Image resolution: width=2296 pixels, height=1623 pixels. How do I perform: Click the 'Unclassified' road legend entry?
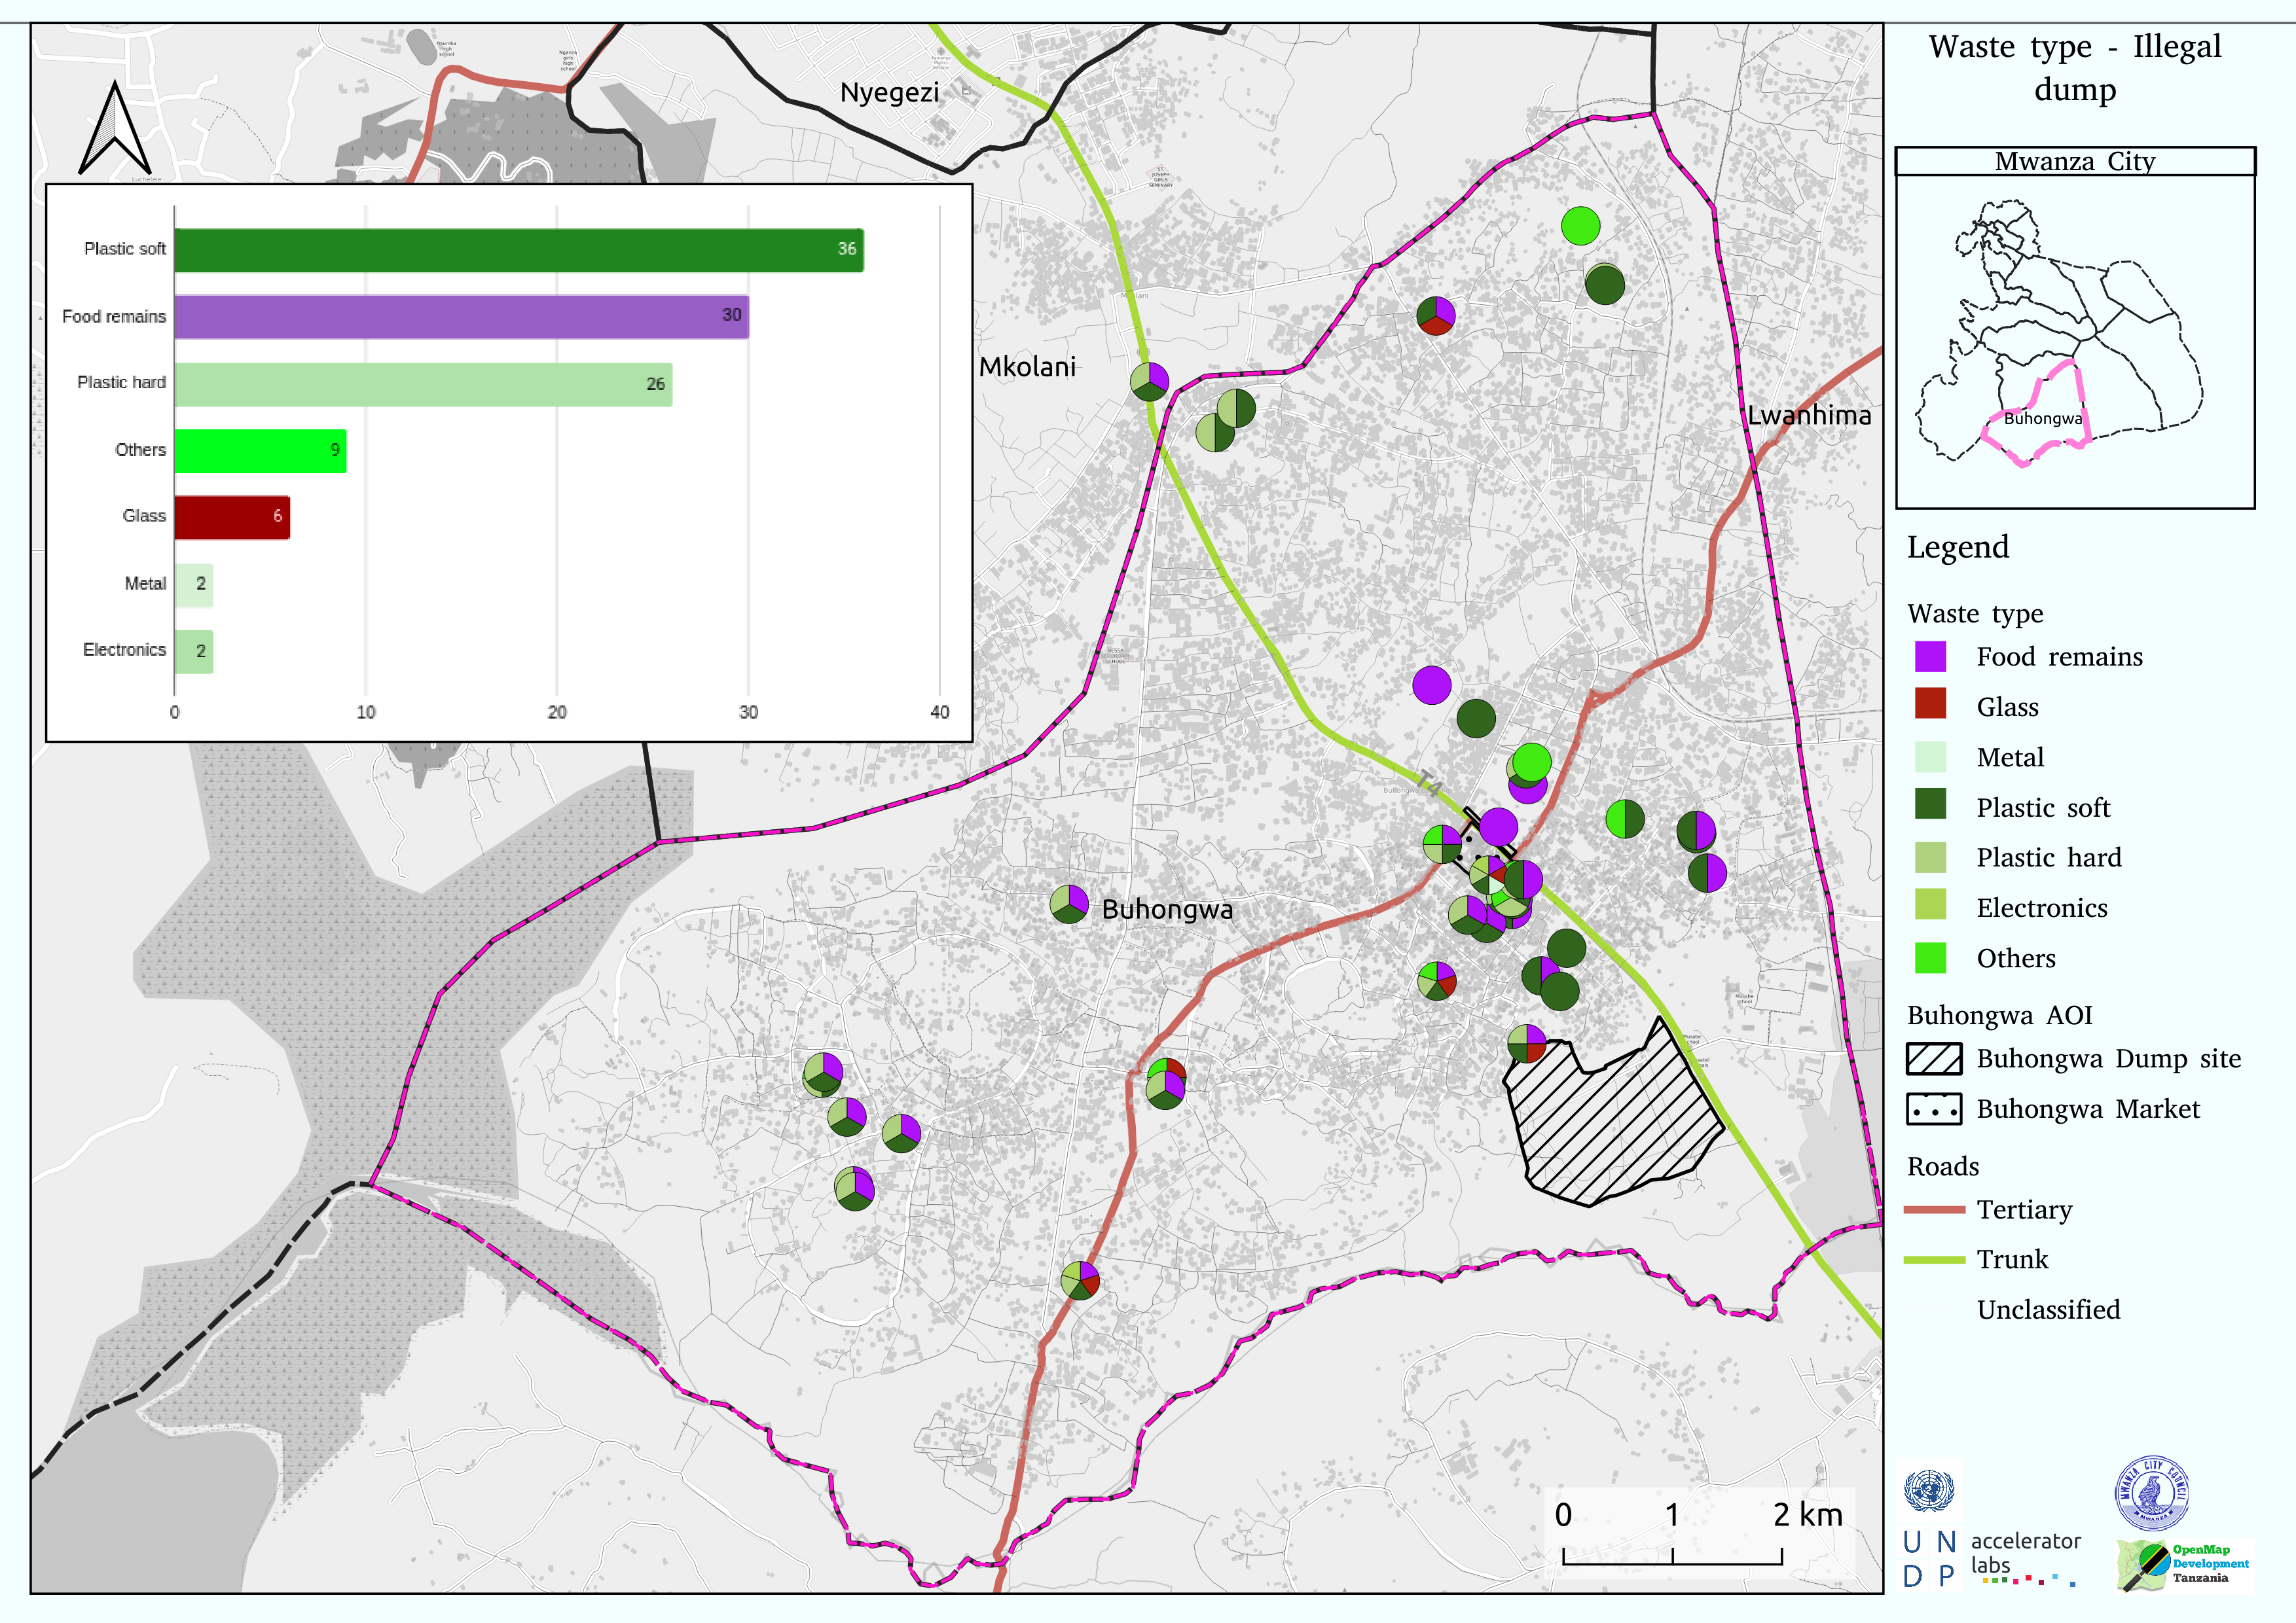pyautogui.click(x=2048, y=1309)
